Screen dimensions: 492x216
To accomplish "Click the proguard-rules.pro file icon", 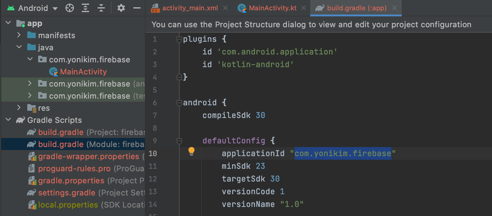I will (x=32, y=169).
